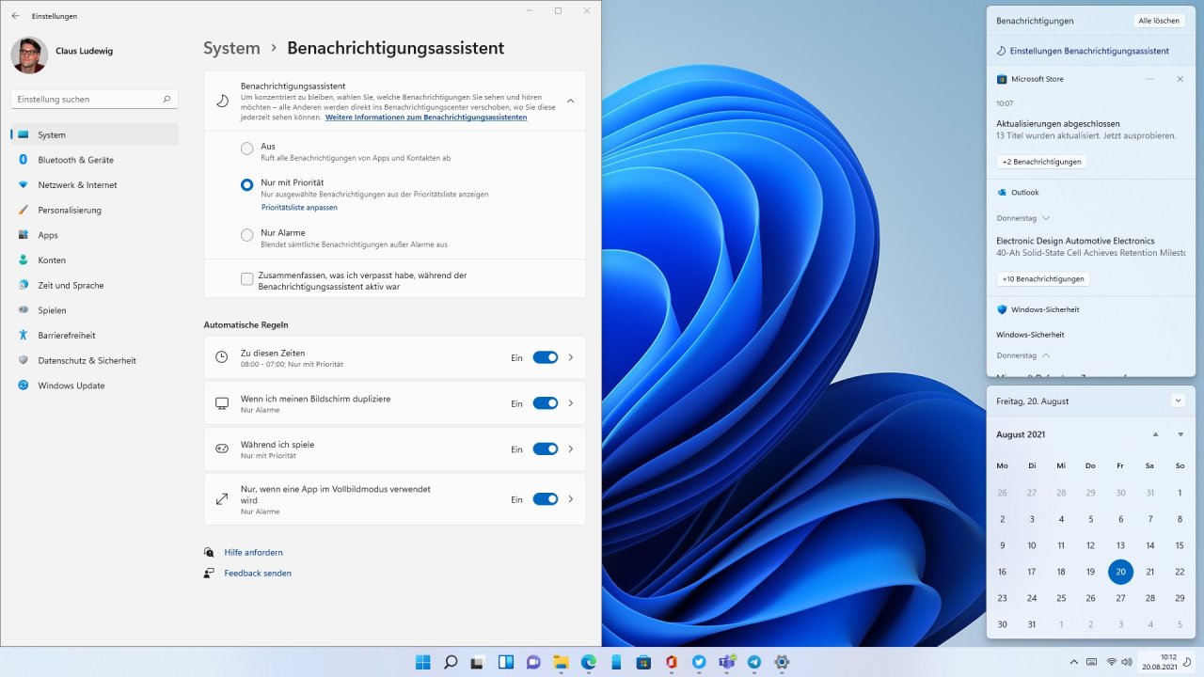
Task: Check 'Zusammenfassen, was ich verpasst habe' checkbox
Action: click(x=246, y=278)
